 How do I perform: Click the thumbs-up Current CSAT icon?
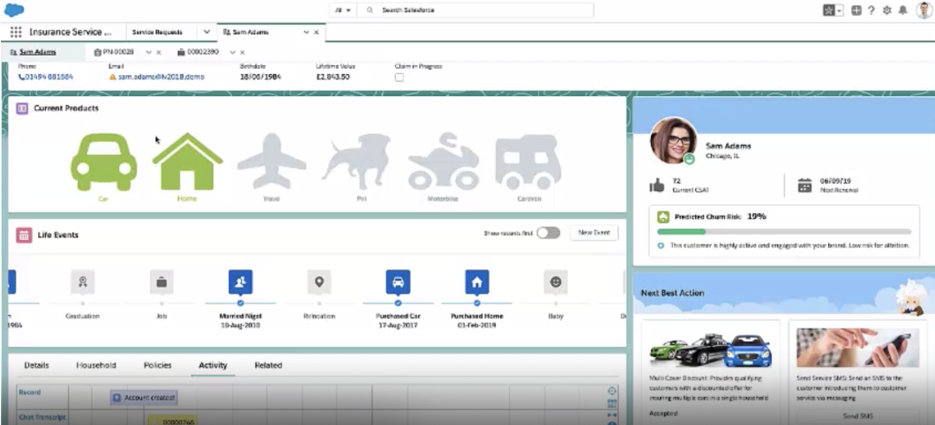click(656, 185)
